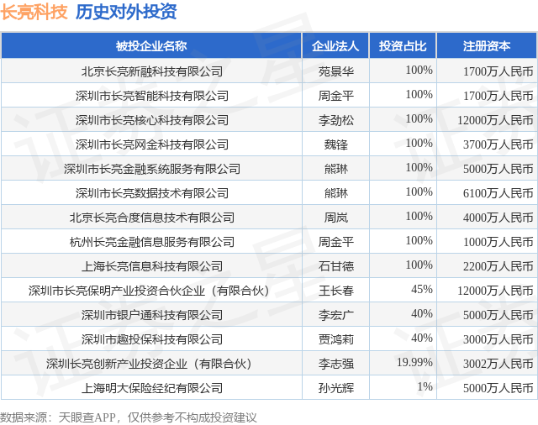Click 熊琳 in 深圳市长亮金融系统服务 row

click(336, 169)
